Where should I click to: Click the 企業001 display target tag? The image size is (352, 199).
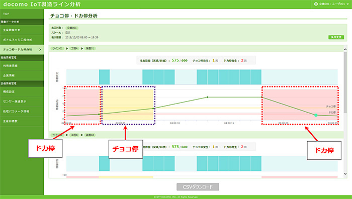[x=72, y=28]
